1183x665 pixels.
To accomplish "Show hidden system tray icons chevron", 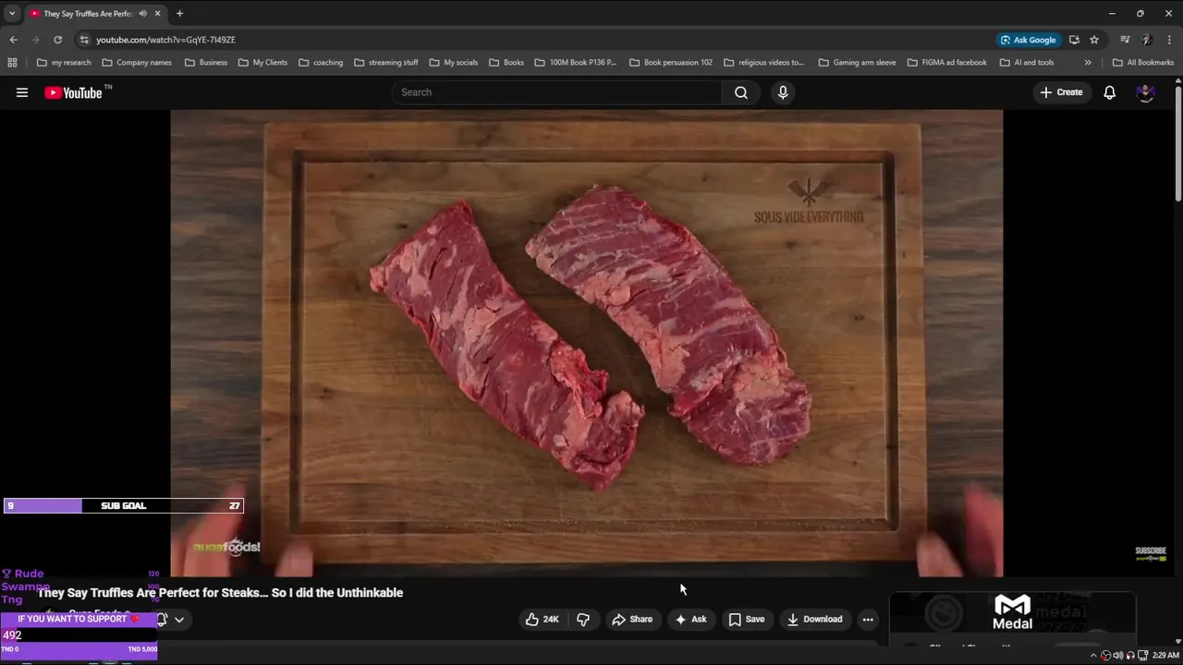I will tap(1093, 656).
